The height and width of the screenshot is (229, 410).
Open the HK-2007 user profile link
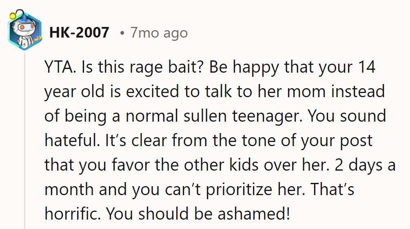pyautogui.click(x=79, y=32)
